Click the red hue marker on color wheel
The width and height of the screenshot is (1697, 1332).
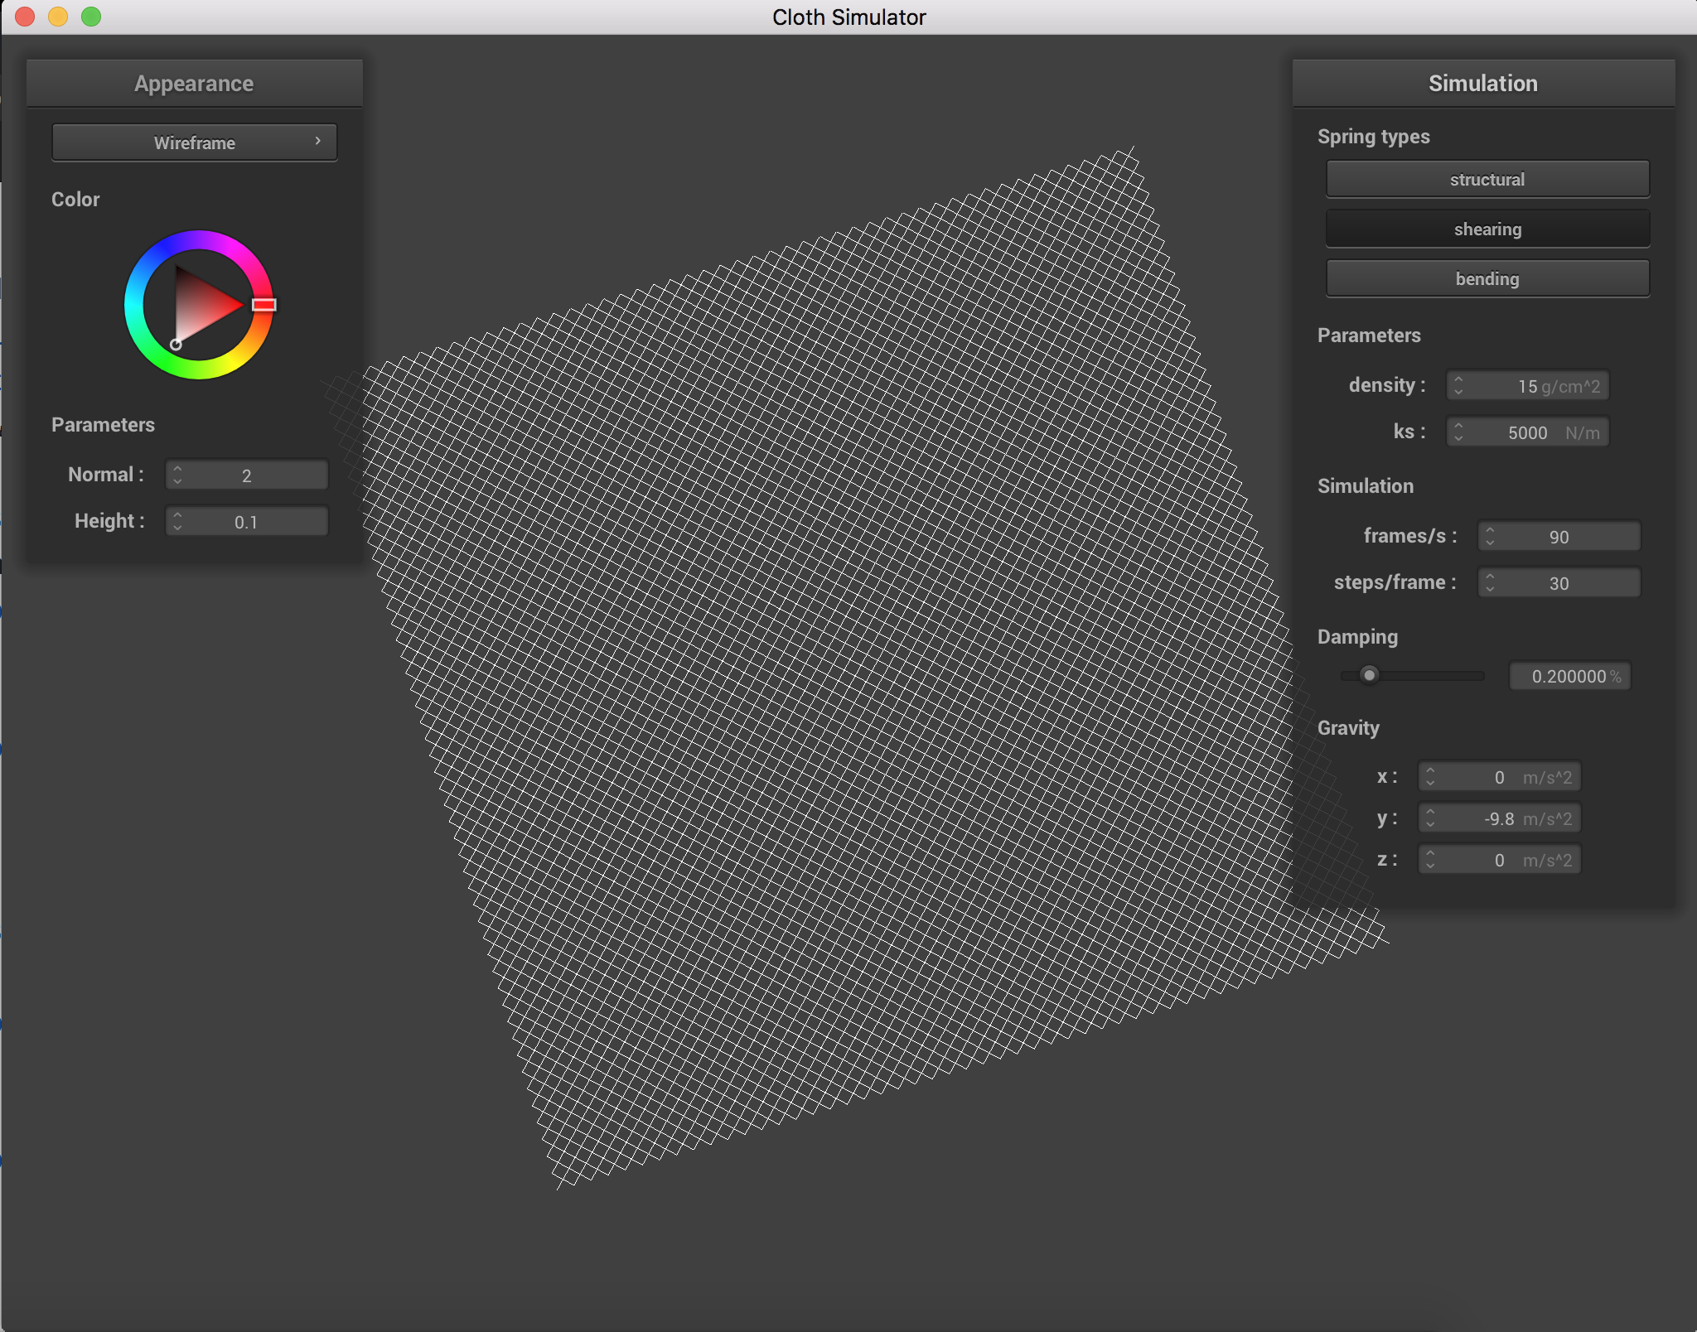coord(263,305)
